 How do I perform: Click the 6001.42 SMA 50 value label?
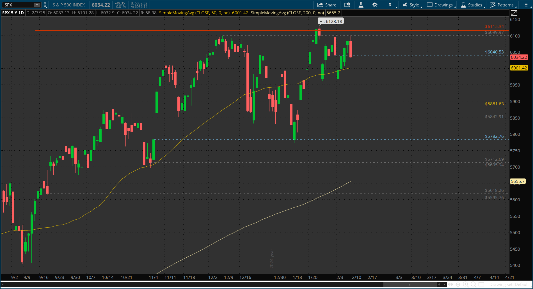pyautogui.click(x=240, y=13)
